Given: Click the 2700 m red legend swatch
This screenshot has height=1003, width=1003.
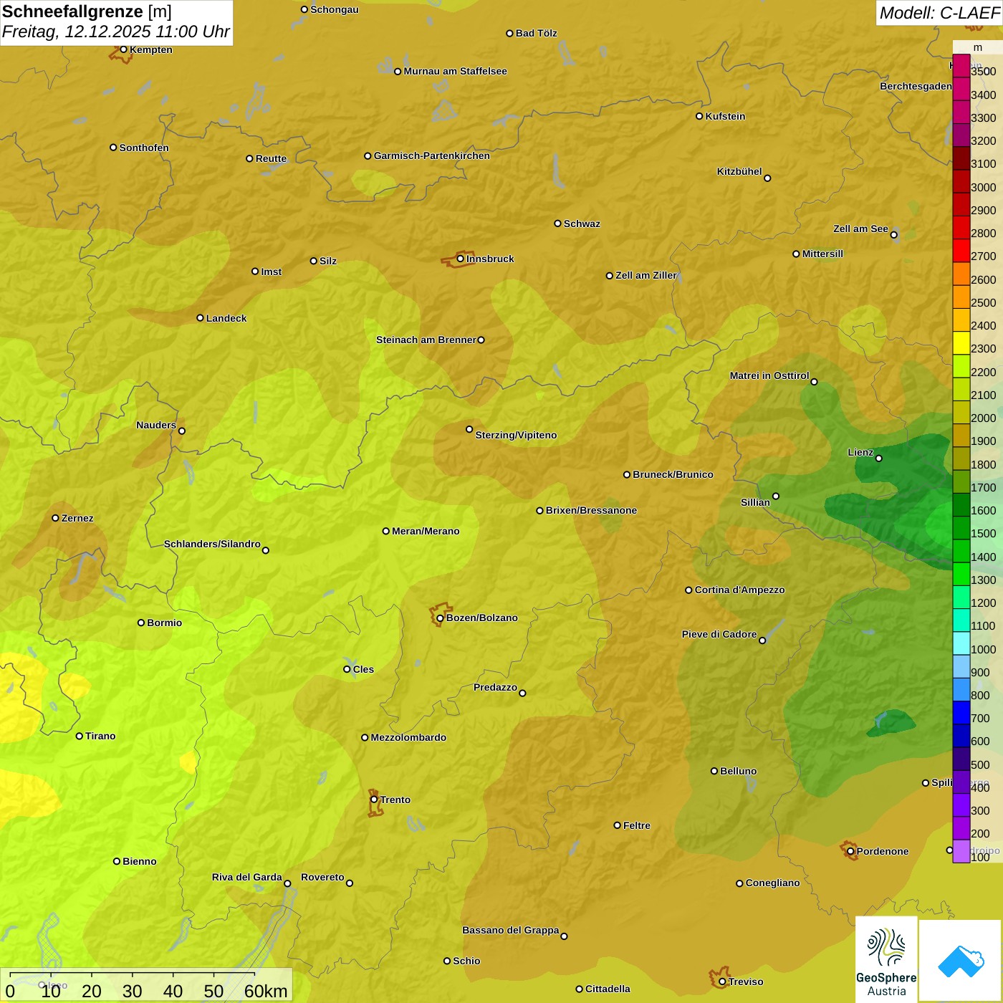Looking at the screenshot, I should 961,251.
